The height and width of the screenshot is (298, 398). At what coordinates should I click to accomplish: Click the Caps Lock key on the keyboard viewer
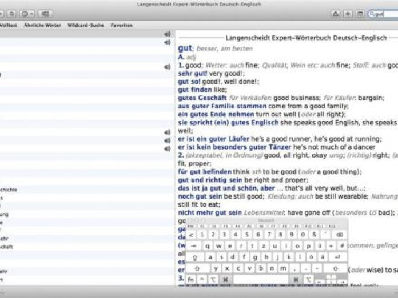[x=195, y=257]
